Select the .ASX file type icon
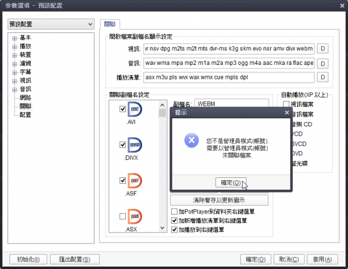 point(135,216)
